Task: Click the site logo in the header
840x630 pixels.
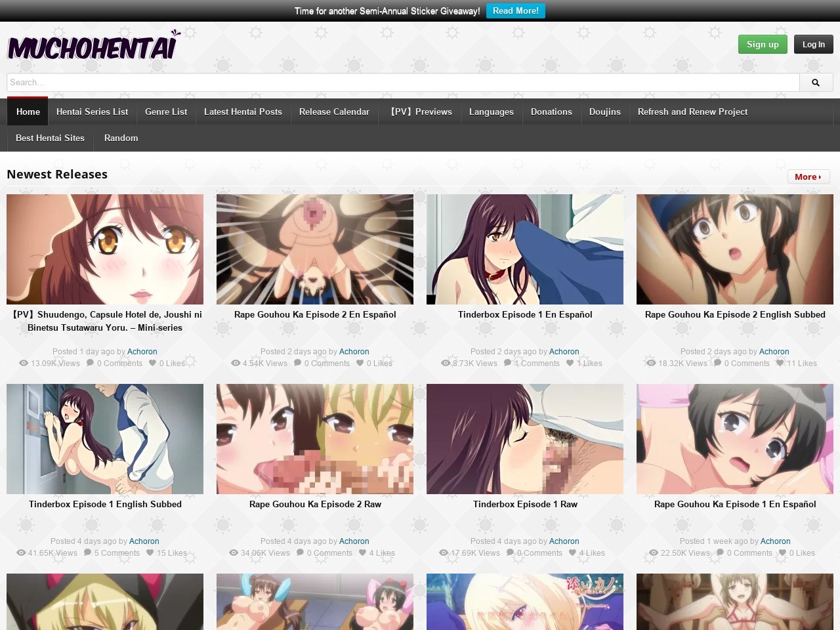Action: tap(93, 47)
